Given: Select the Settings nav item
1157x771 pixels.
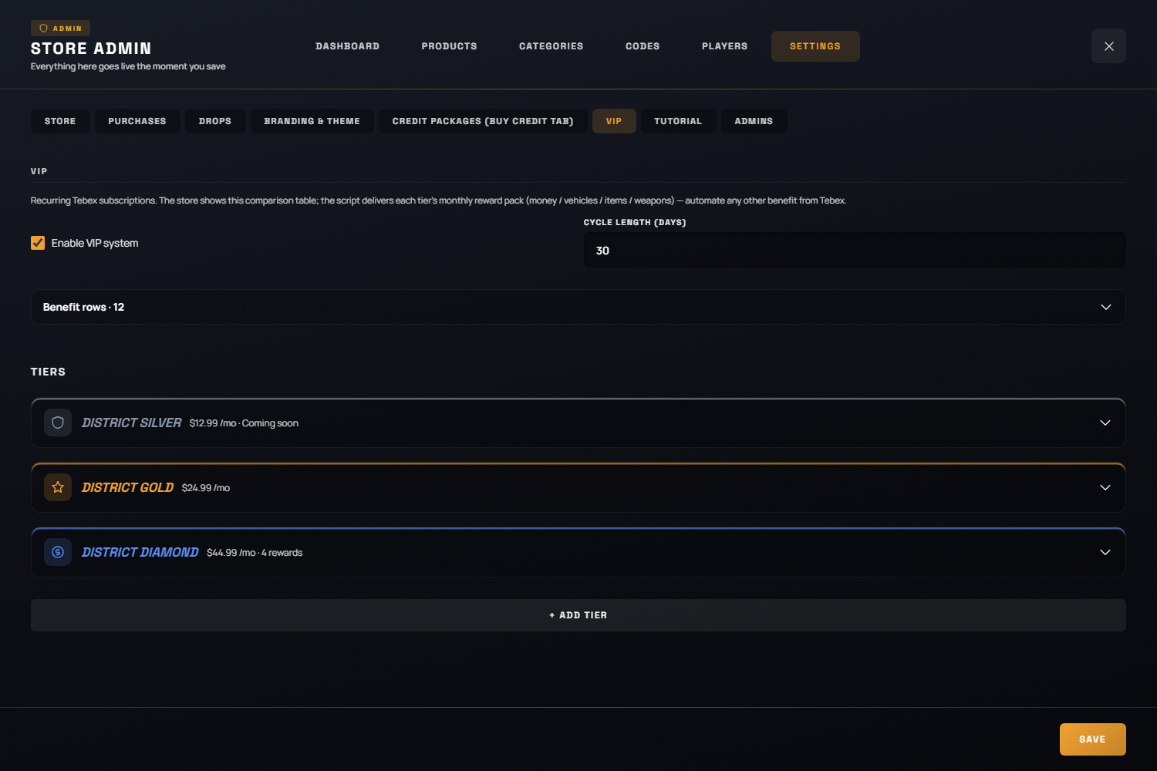Looking at the screenshot, I should pyautogui.click(x=815, y=46).
